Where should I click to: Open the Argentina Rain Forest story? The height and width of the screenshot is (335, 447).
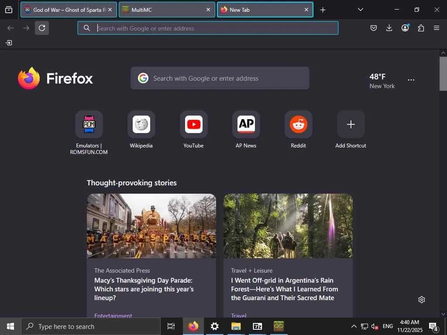coord(285,289)
